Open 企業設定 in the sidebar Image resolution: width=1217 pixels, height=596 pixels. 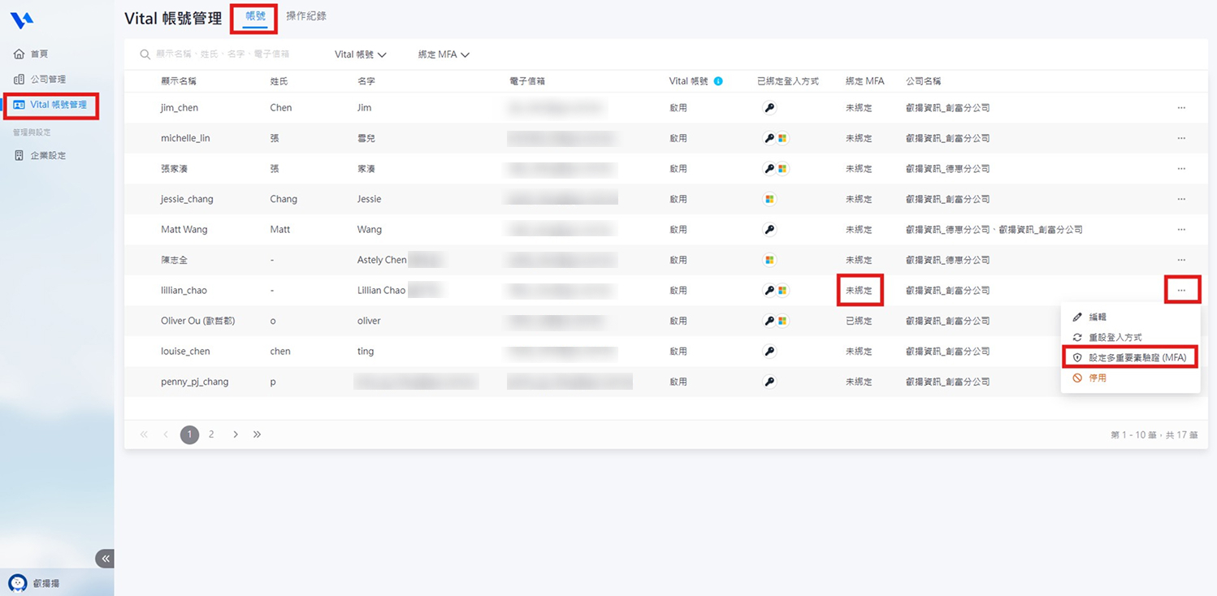[48, 155]
